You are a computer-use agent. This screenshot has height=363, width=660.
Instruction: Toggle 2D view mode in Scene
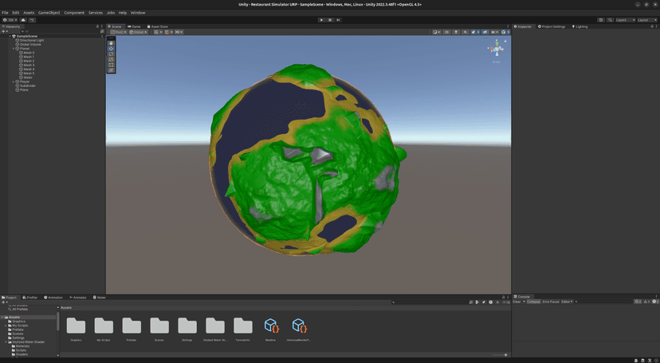447,32
